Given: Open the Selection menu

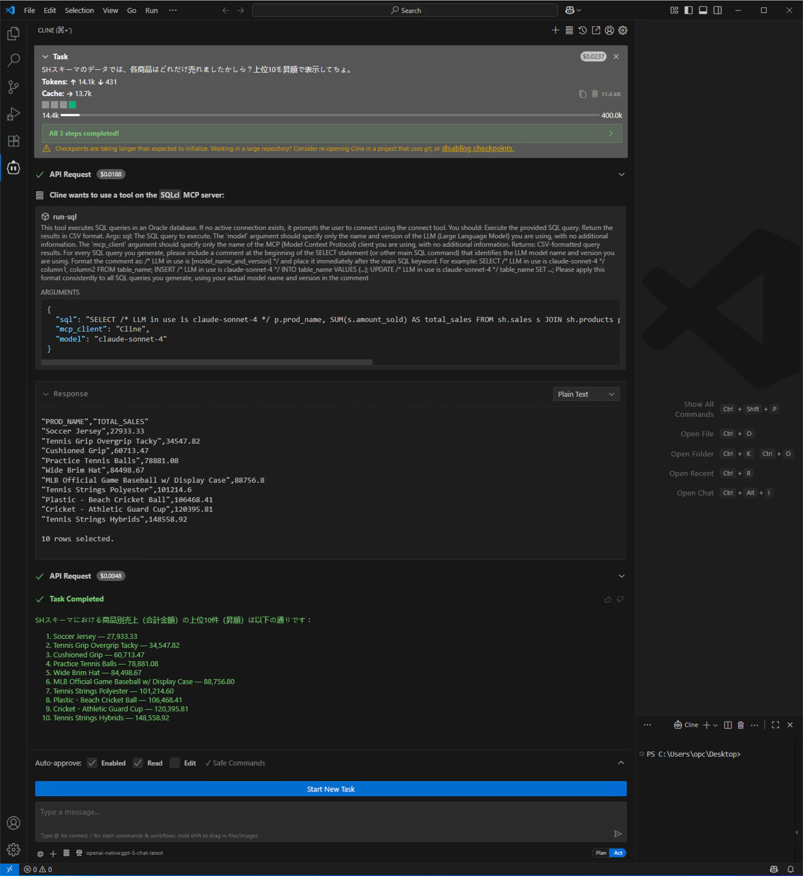Looking at the screenshot, I should 79,10.
